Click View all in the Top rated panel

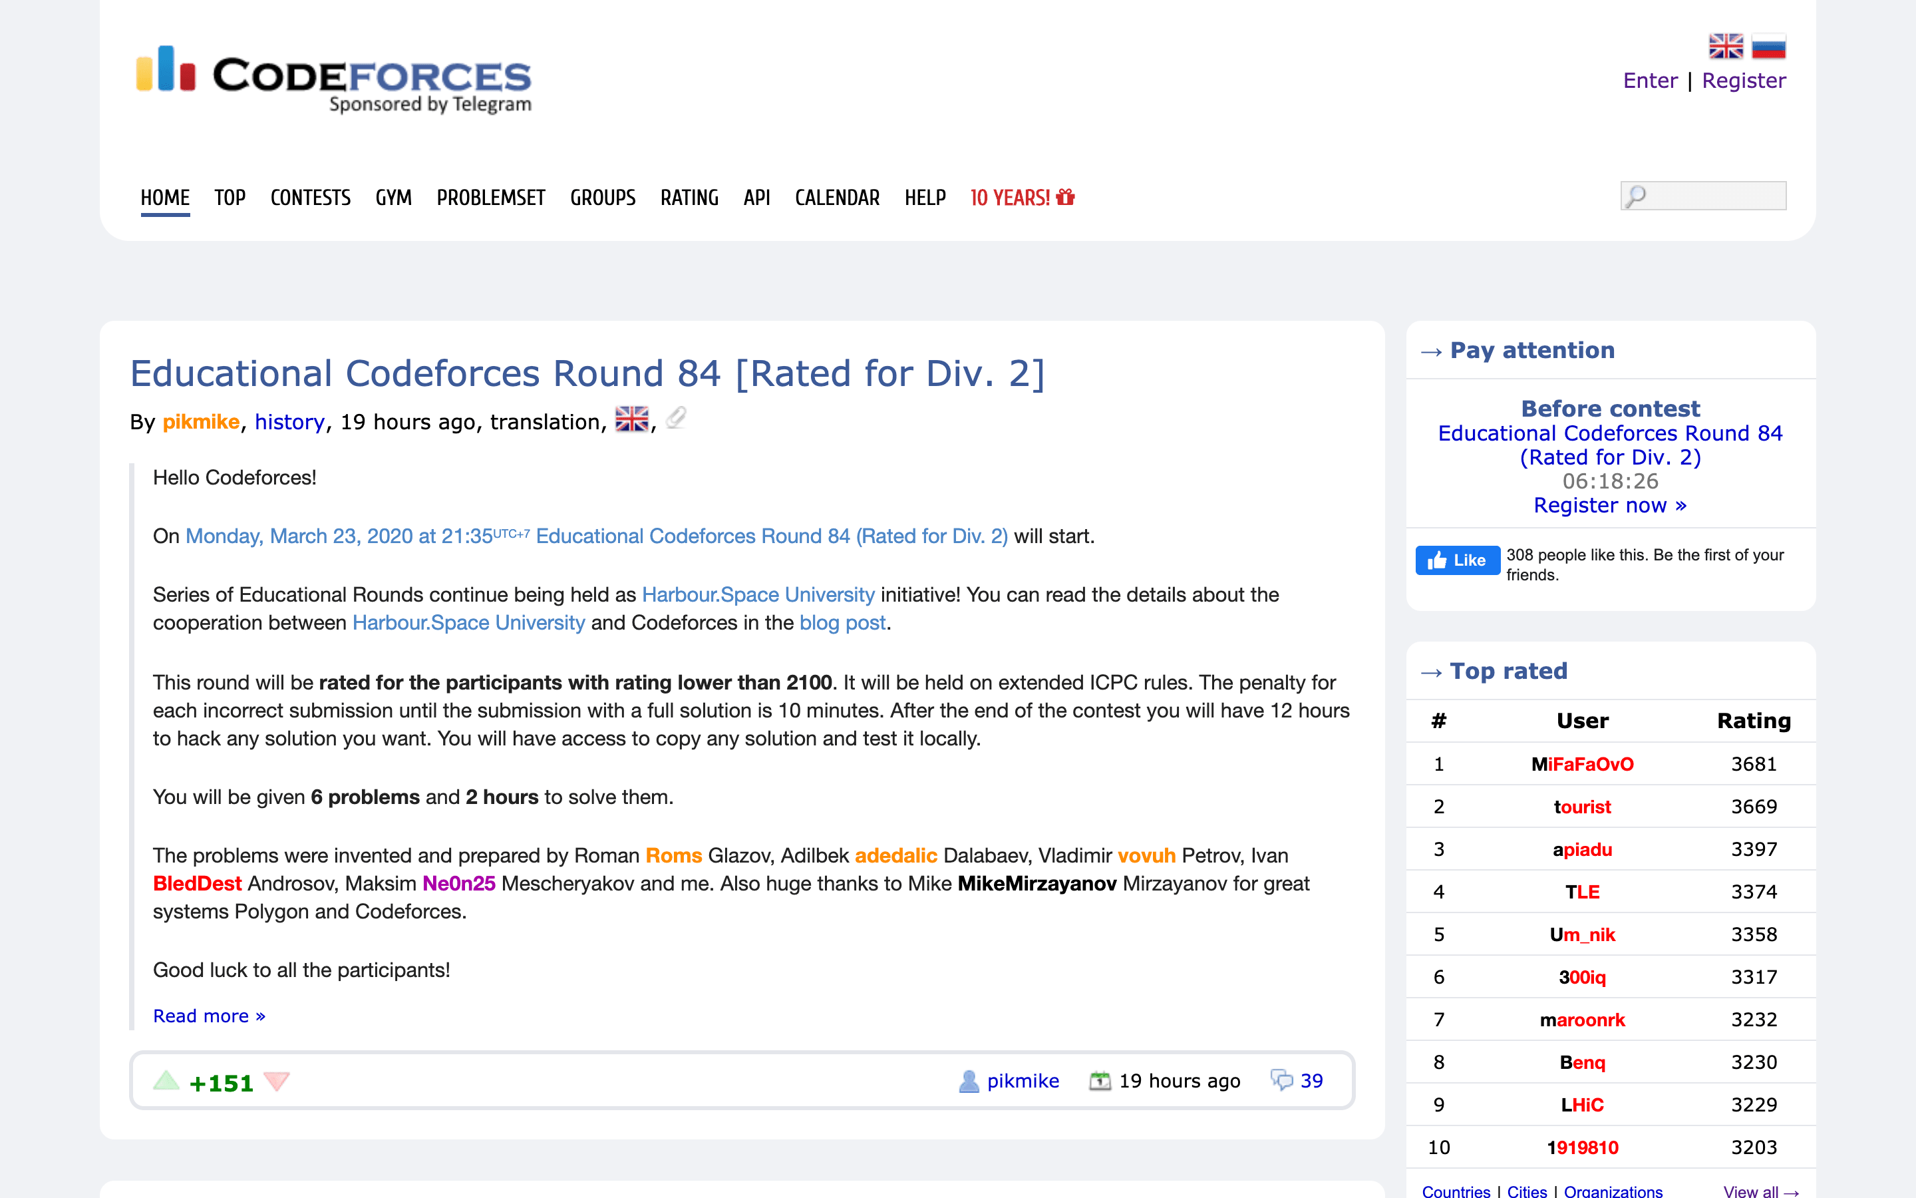coord(1761,1191)
